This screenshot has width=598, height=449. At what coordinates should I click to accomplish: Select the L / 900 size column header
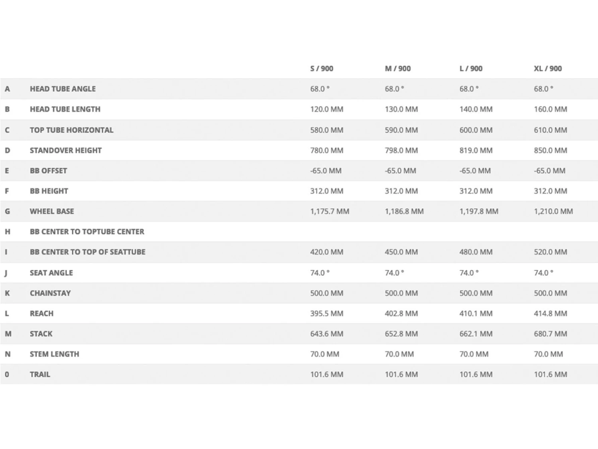pos(471,69)
